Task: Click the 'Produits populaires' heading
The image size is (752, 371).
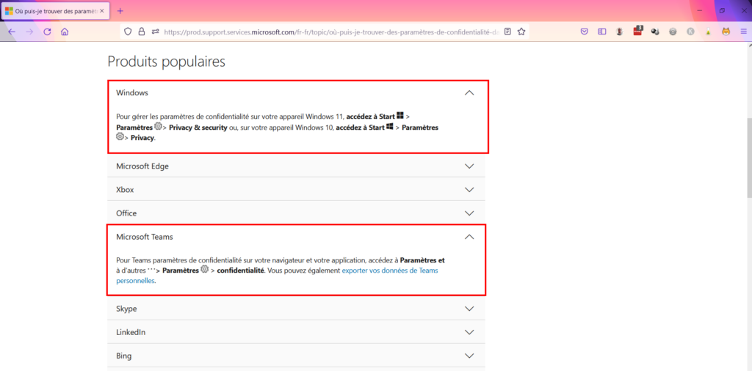Action: coord(167,62)
